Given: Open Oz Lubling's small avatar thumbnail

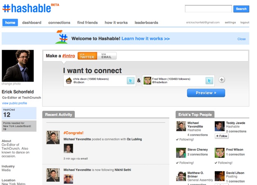Looking at the screenshot, I should [68, 148].
